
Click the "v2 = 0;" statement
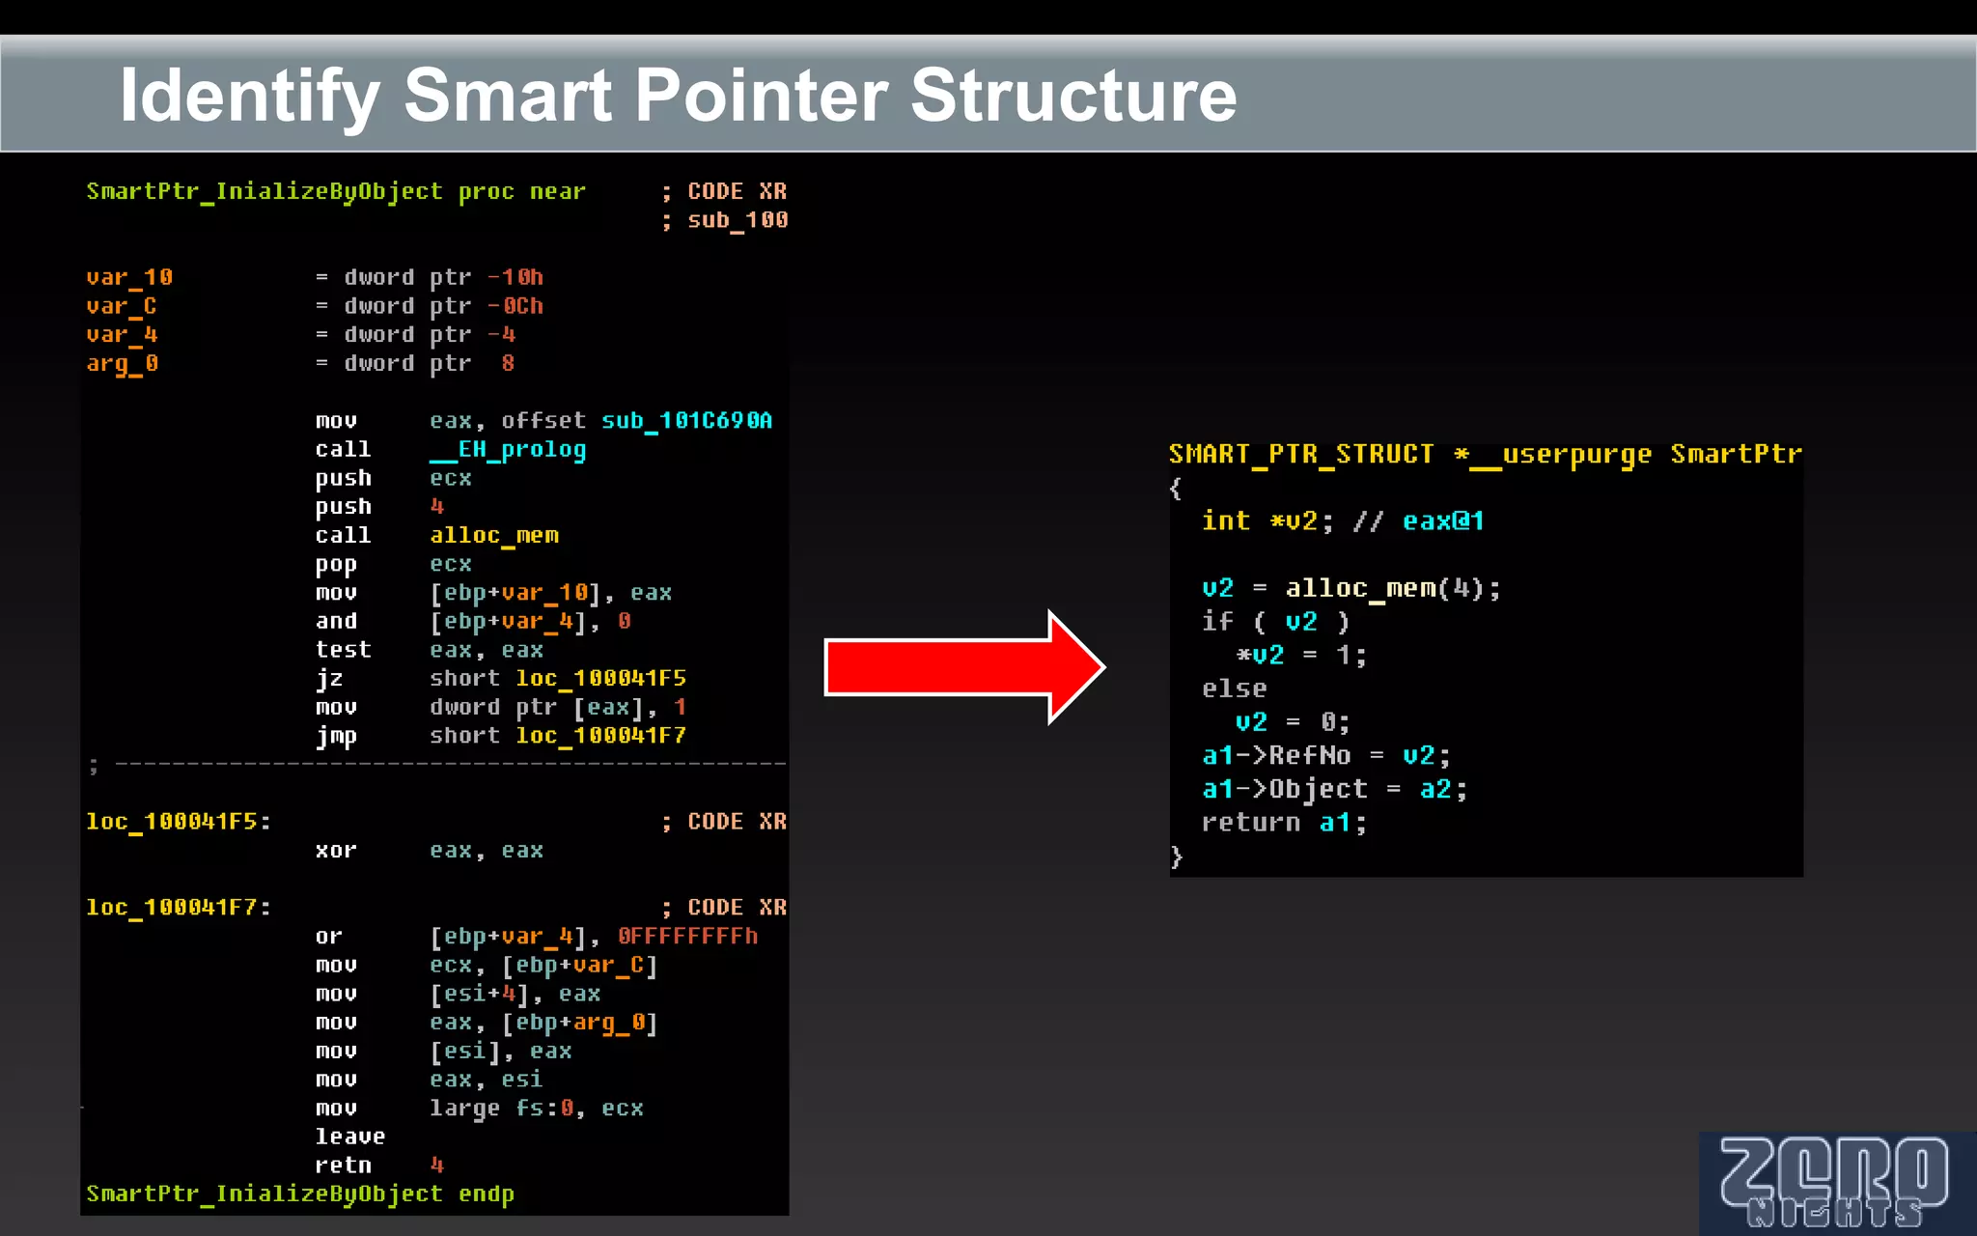1293,722
